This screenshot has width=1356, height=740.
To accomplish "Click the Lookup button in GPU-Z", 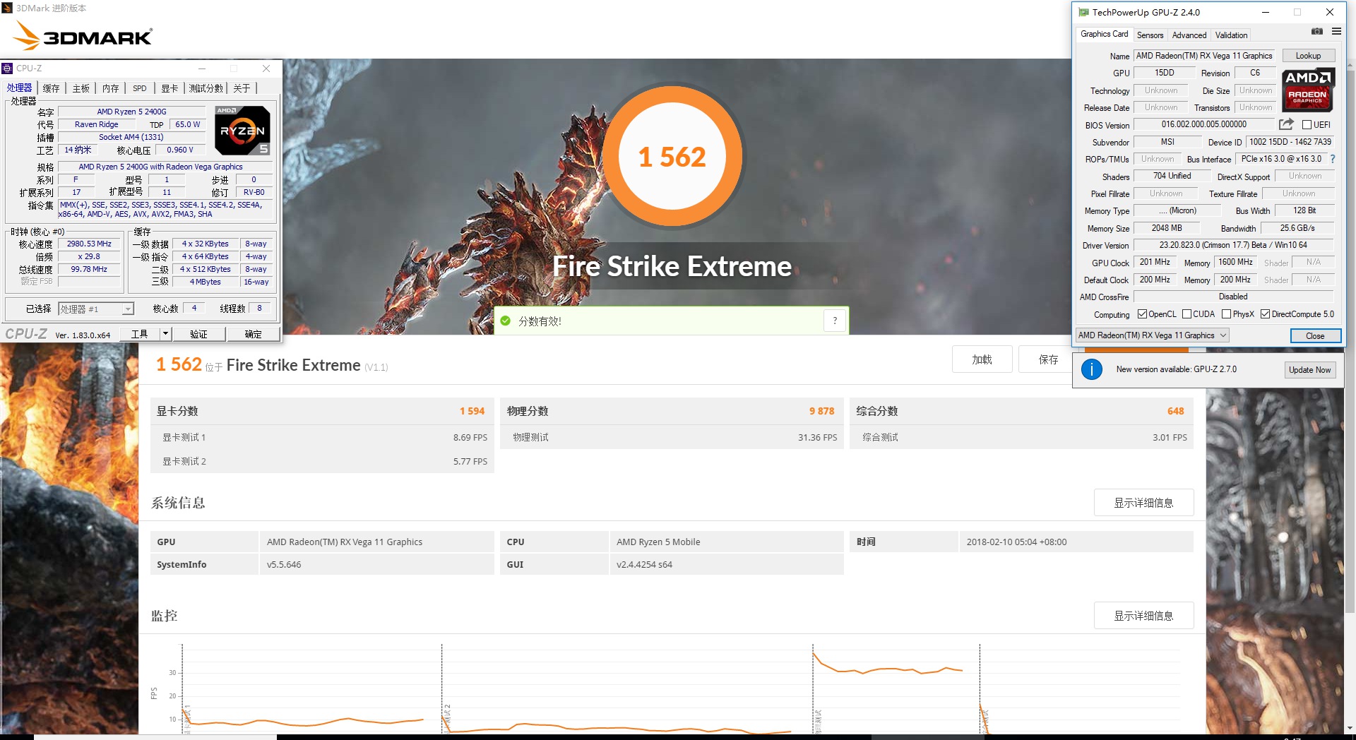I will click(x=1308, y=56).
